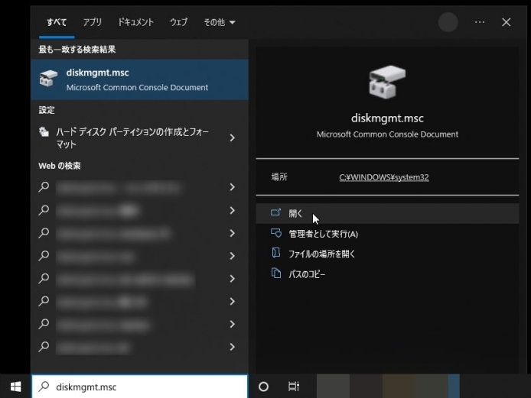This screenshot has width=531, height=398.
Task: Select 管理者として実行(A)
Action: (x=387, y=234)
